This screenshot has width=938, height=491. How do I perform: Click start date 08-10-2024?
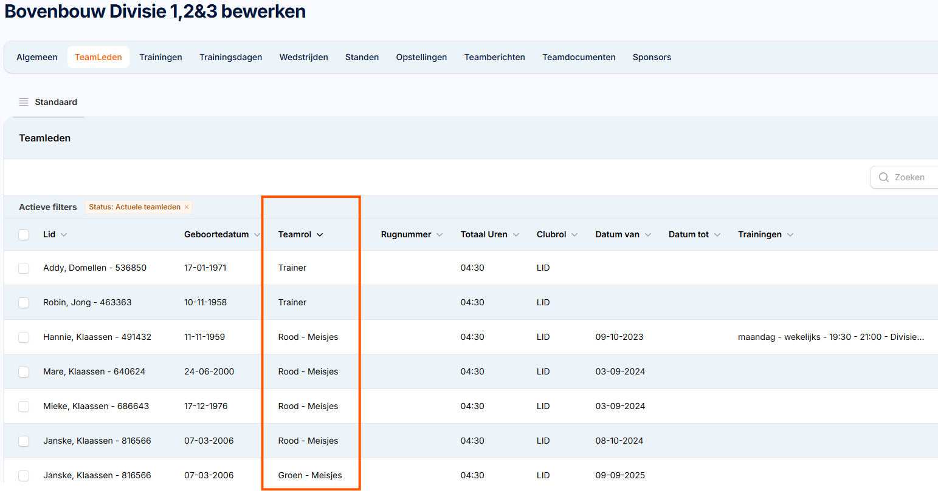(619, 441)
